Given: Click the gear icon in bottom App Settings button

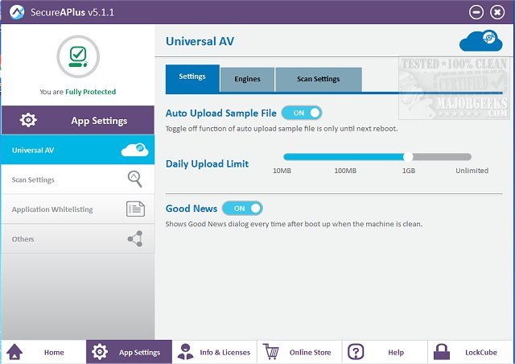Looking at the screenshot, I should [x=100, y=351].
